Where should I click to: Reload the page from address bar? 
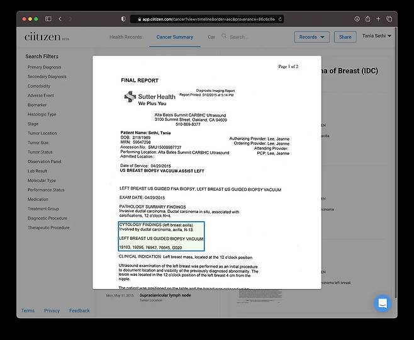point(279,19)
